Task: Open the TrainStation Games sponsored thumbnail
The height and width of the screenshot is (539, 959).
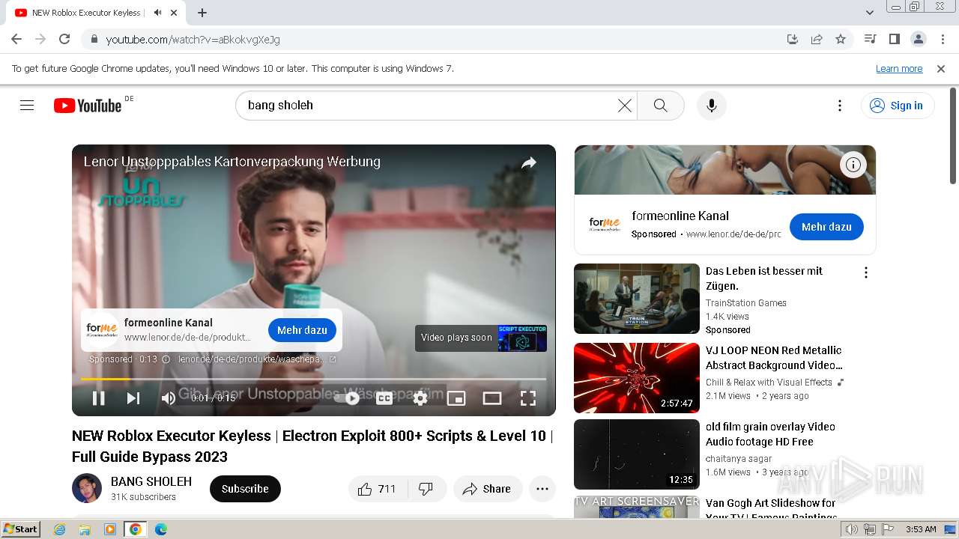Action: 637,298
